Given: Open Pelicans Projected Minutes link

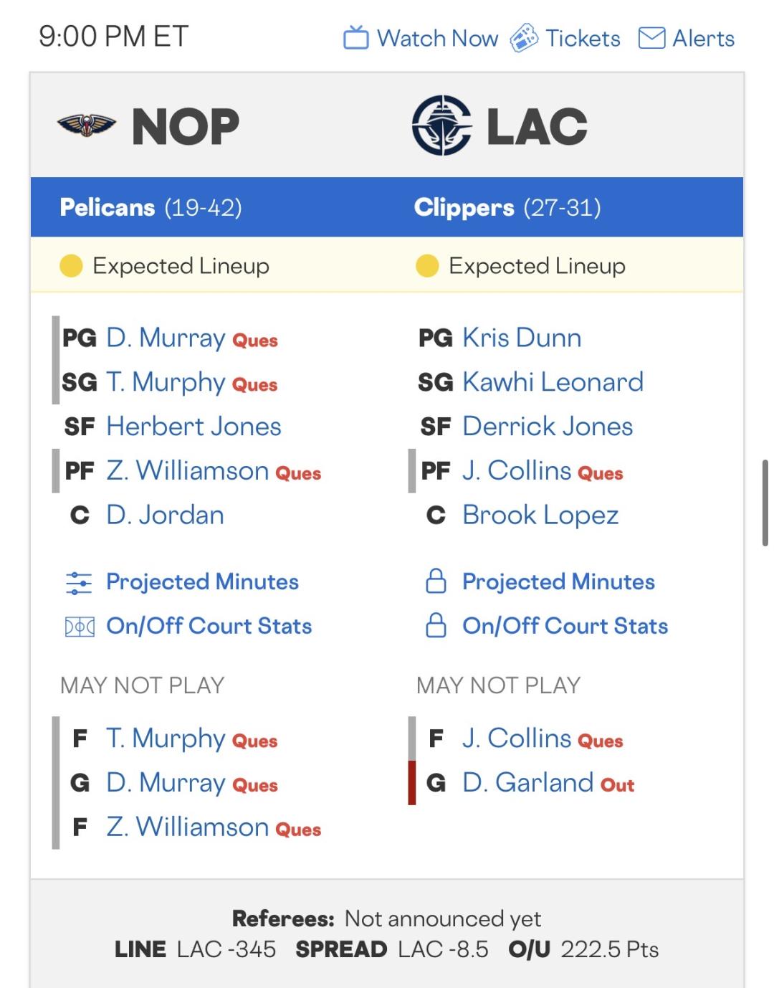Looking at the screenshot, I should [202, 581].
